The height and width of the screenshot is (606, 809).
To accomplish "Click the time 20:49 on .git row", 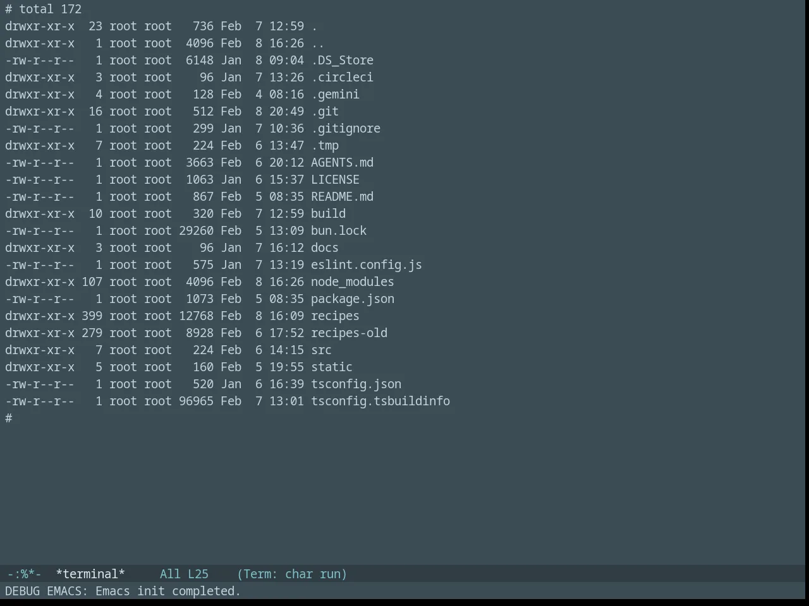I will [286, 112].
